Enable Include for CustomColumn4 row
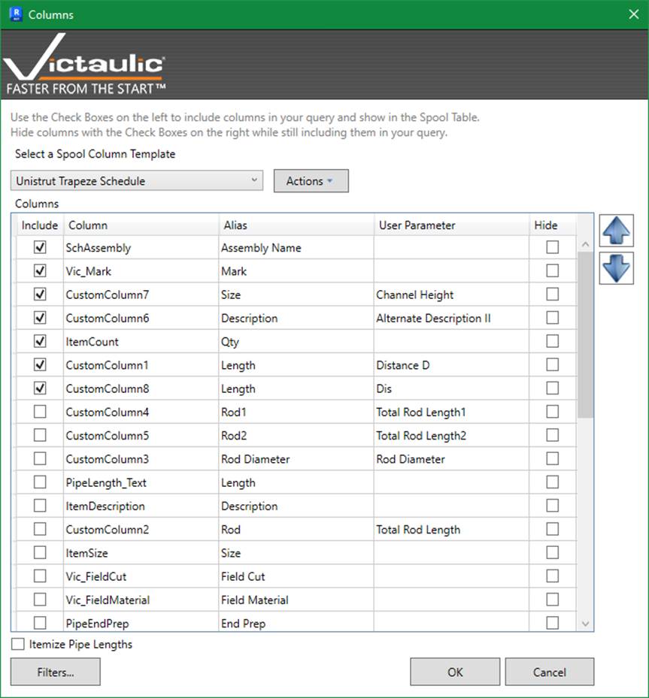649x698 pixels. pos(40,412)
